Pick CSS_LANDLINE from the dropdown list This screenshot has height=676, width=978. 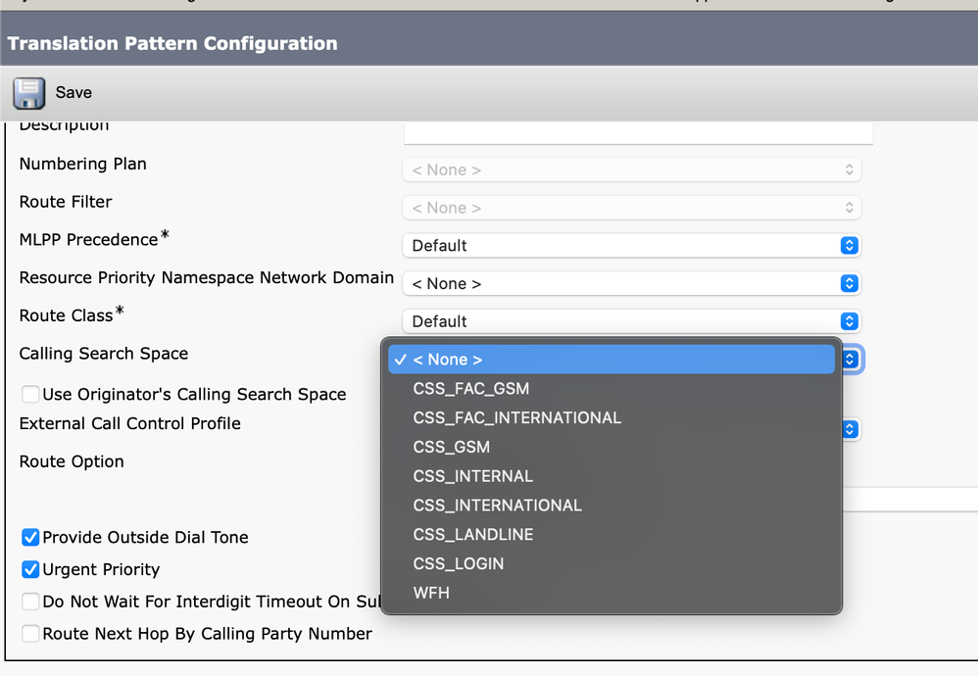(x=611, y=535)
